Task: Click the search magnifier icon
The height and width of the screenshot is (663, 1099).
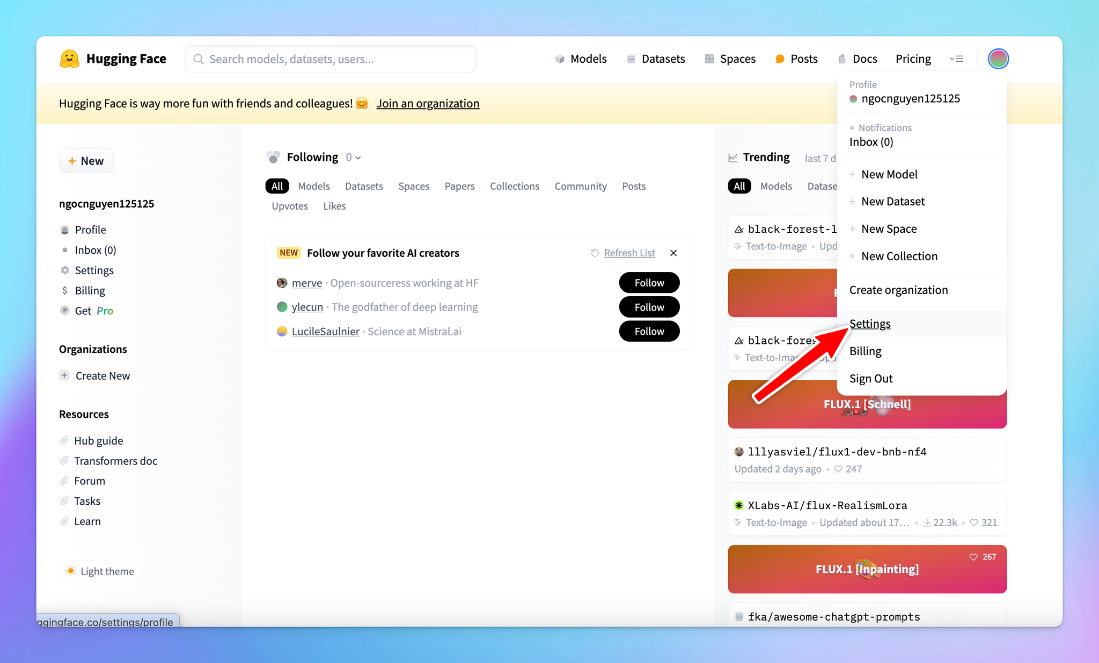Action: 198,59
